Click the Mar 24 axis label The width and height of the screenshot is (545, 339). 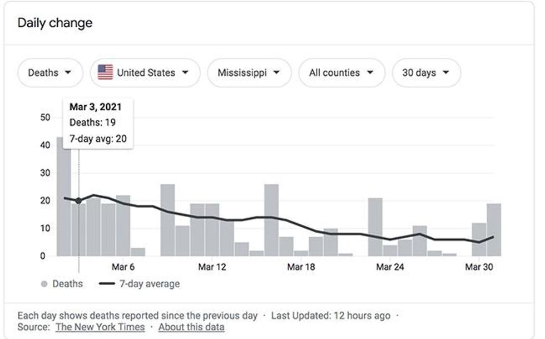tap(390, 267)
